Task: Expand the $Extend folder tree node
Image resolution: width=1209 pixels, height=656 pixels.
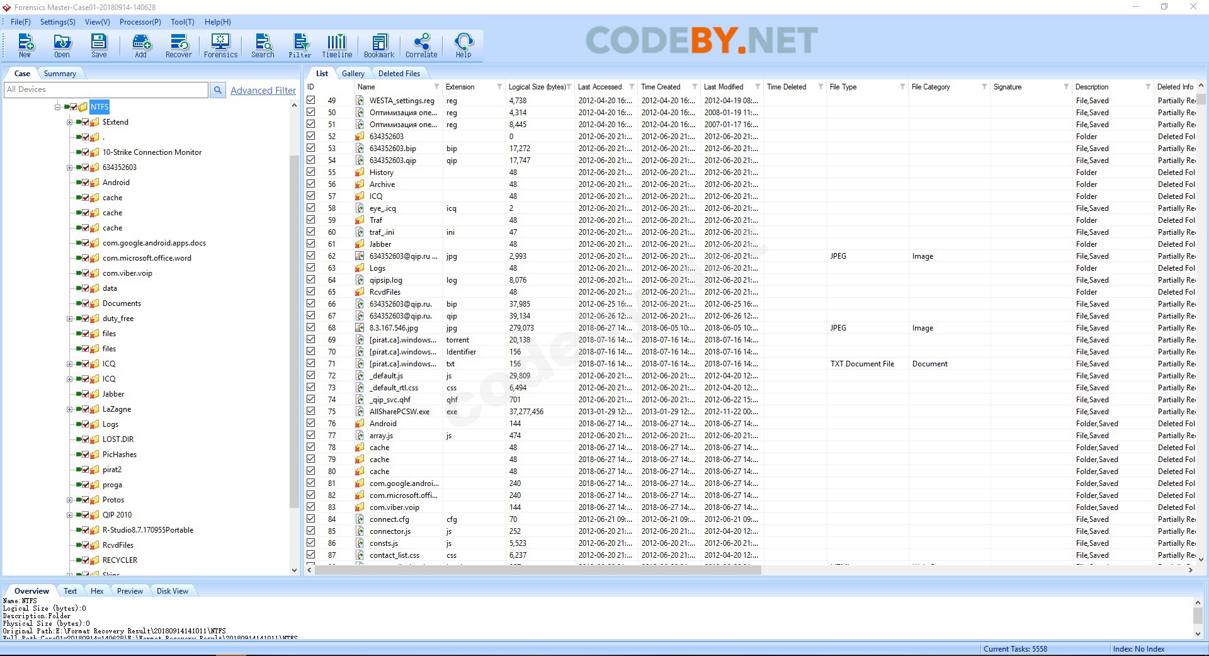Action: (69, 122)
